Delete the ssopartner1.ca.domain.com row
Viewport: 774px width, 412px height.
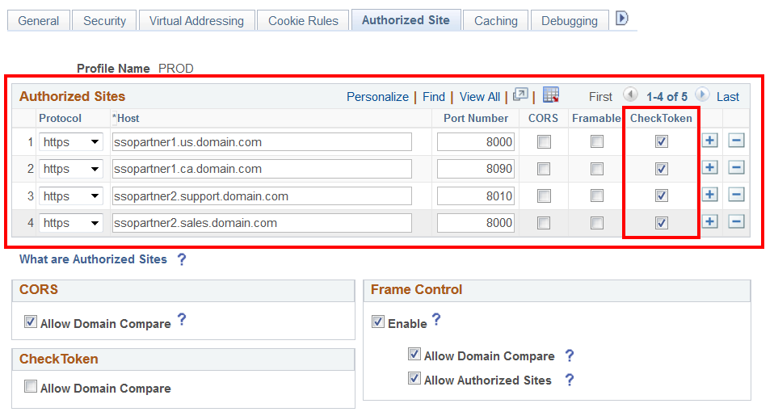pyautogui.click(x=736, y=168)
